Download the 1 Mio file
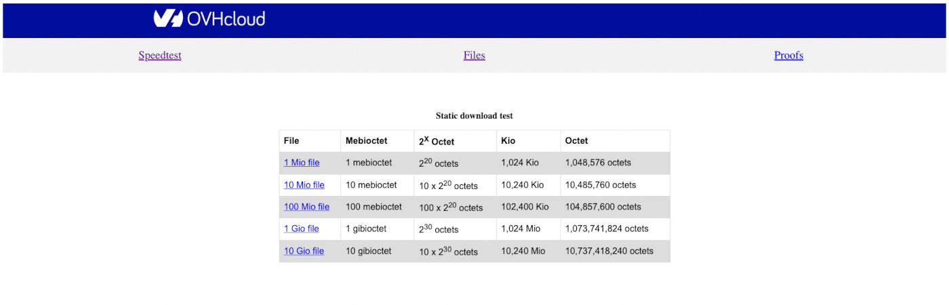Image resolution: width=949 pixels, height=305 pixels. pyautogui.click(x=302, y=163)
